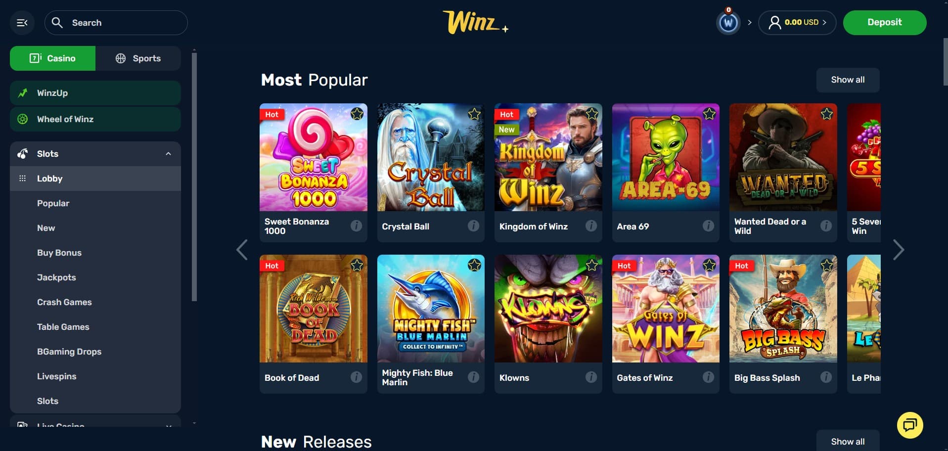Show next games with right carousel arrow
The width and height of the screenshot is (948, 451).
pyautogui.click(x=899, y=250)
